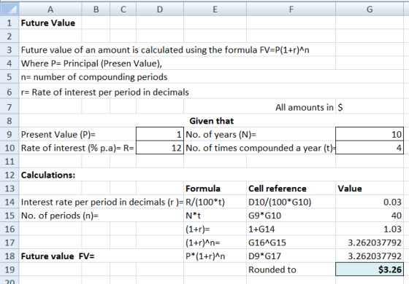Click compounding input cell containing 4
The height and width of the screenshot is (284, 409).
click(x=370, y=148)
